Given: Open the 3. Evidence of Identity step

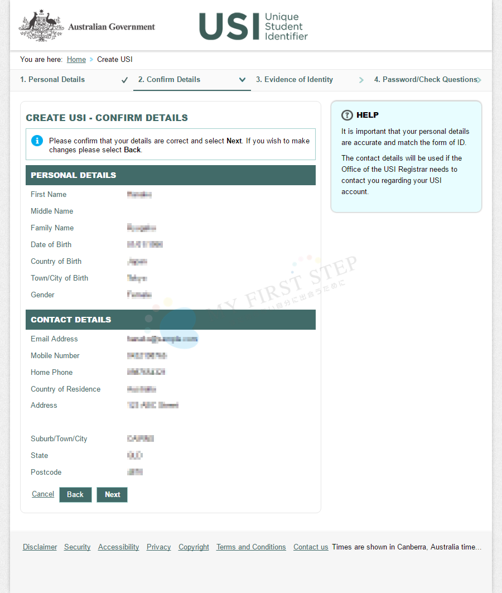Looking at the screenshot, I should tap(295, 79).
